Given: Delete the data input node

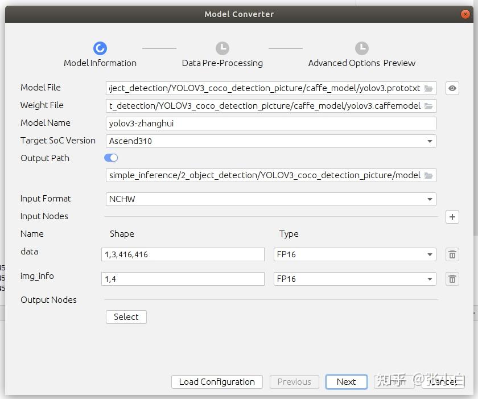Looking at the screenshot, I should [x=452, y=254].
